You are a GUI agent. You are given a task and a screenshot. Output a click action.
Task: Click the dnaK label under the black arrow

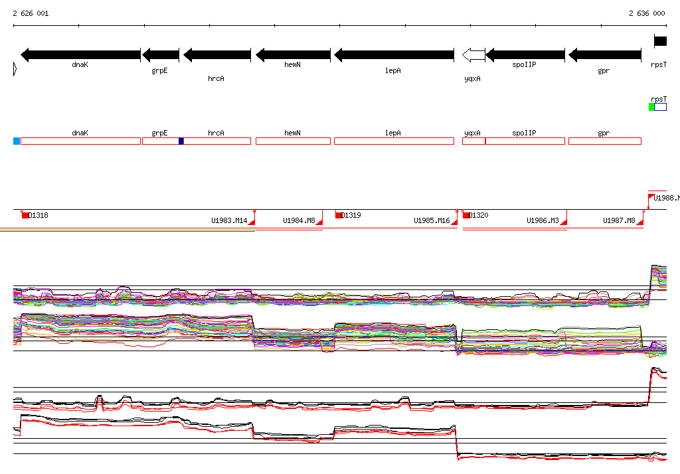(80, 64)
